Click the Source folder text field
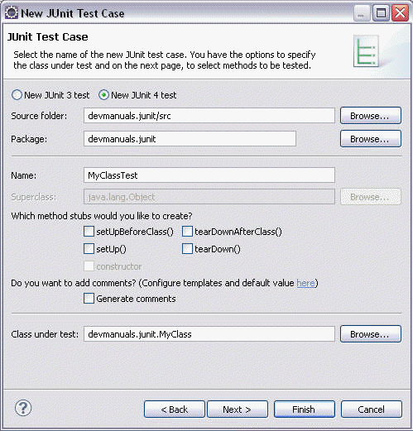This screenshot has height=431, width=413. pyautogui.click(x=209, y=116)
